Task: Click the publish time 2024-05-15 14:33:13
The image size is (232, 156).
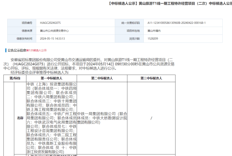Action: tap(52, 39)
